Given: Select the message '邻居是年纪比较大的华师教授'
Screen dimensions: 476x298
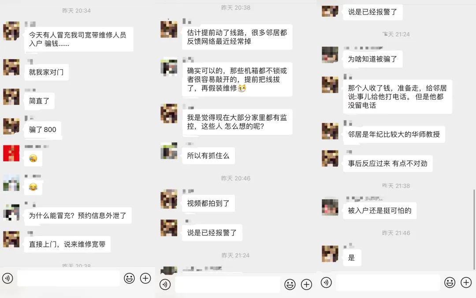Looking at the screenshot, I should pyautogui.click(x=394, y=134).
